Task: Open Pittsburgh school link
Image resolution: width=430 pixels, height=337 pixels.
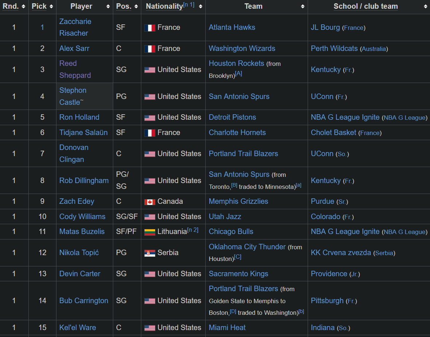Action: coord(327,301)
